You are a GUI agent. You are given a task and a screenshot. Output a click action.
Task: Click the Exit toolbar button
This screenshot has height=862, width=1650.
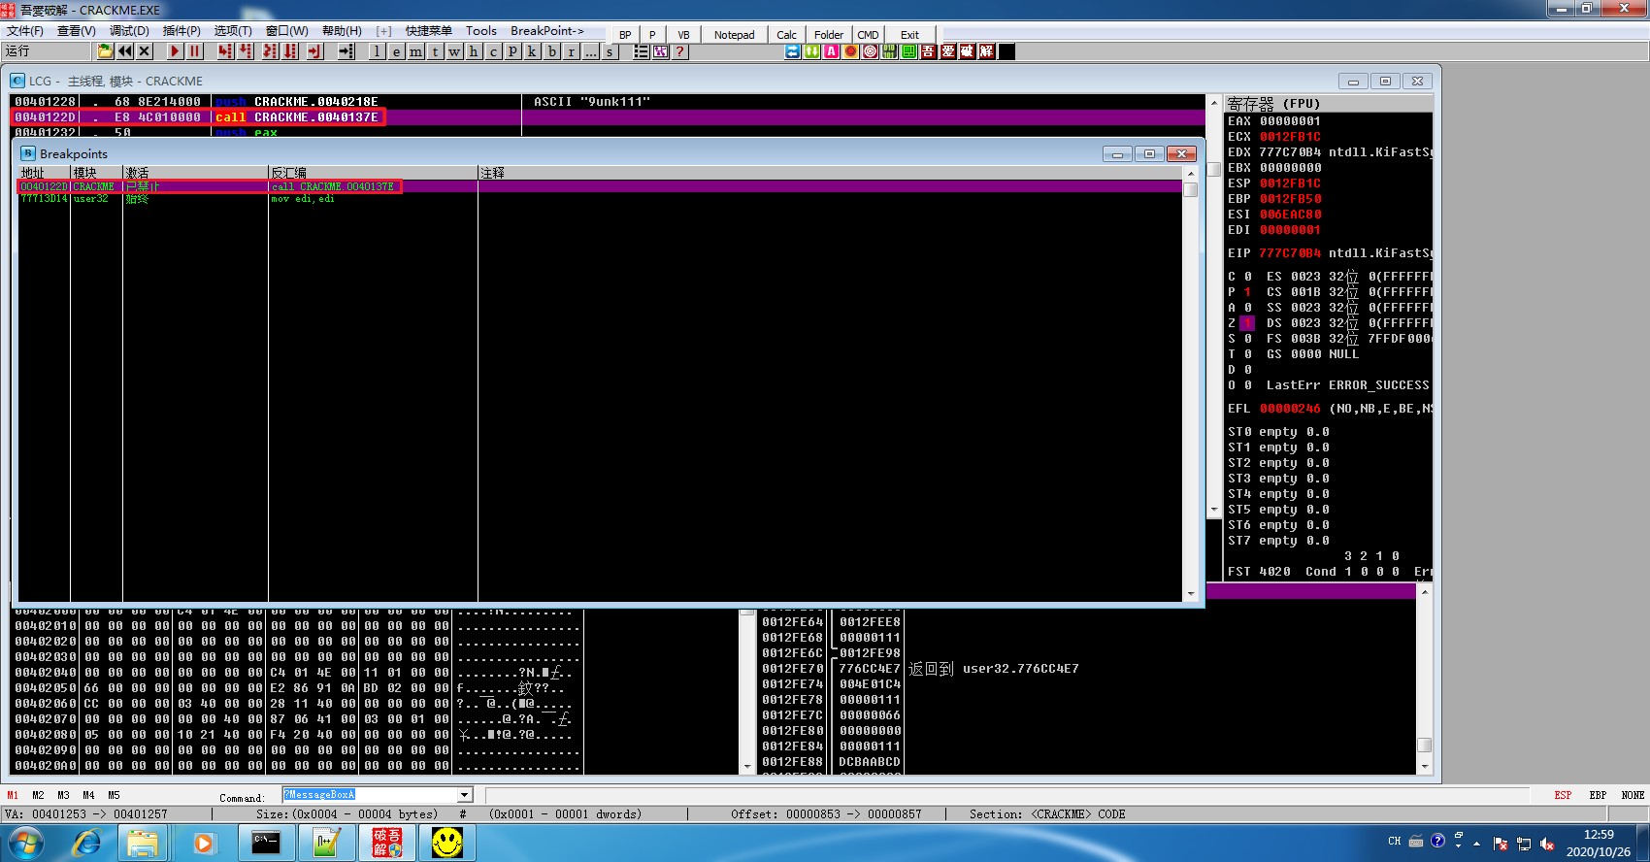point(909,35)
